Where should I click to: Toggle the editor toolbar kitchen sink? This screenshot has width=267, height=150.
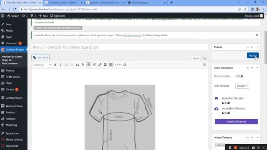(111, 65)
